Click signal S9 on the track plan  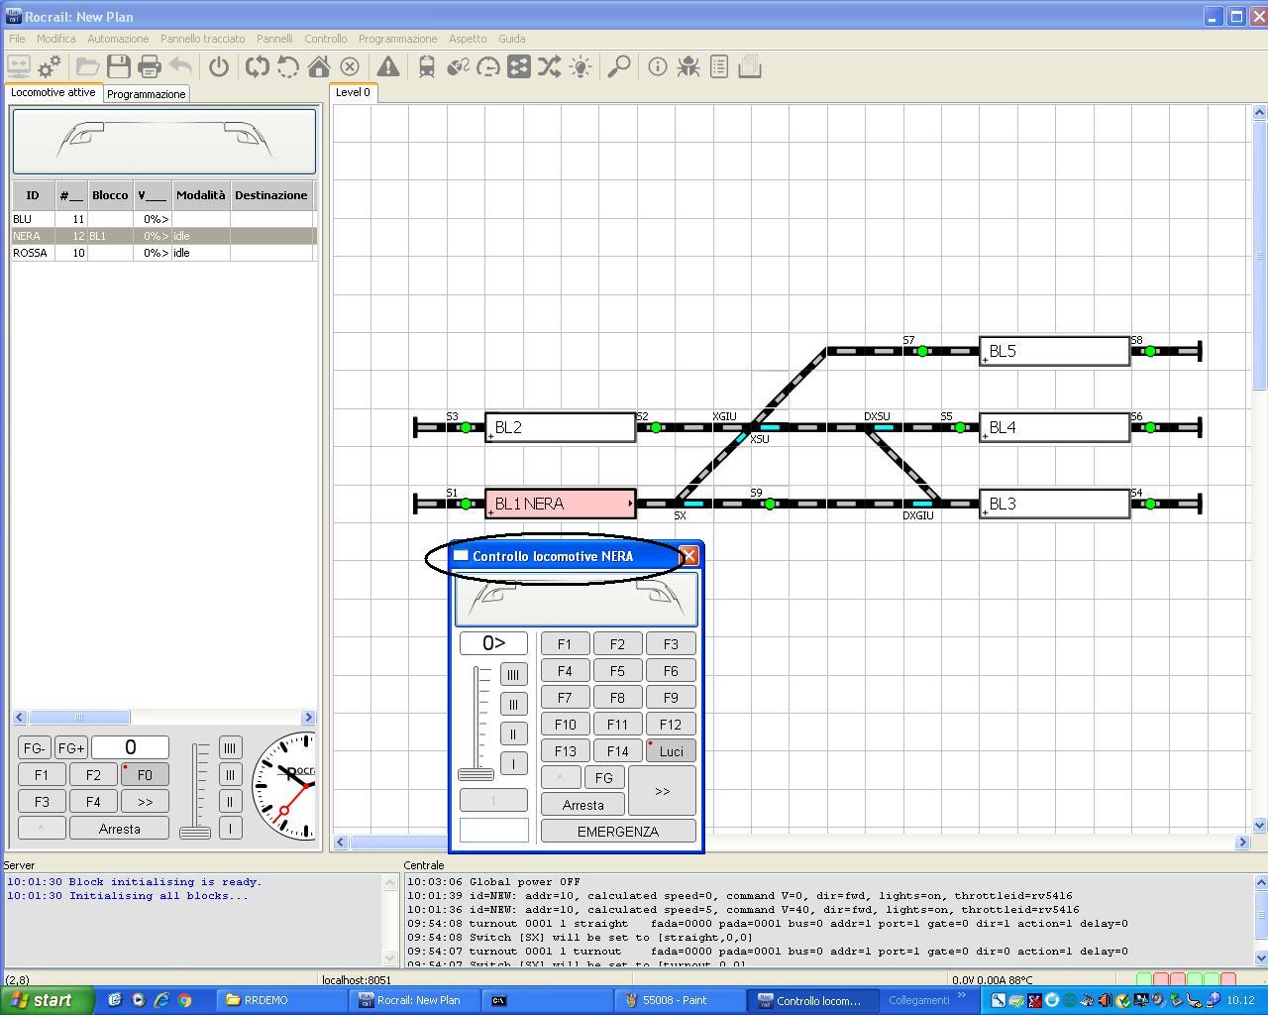(770, 504)
